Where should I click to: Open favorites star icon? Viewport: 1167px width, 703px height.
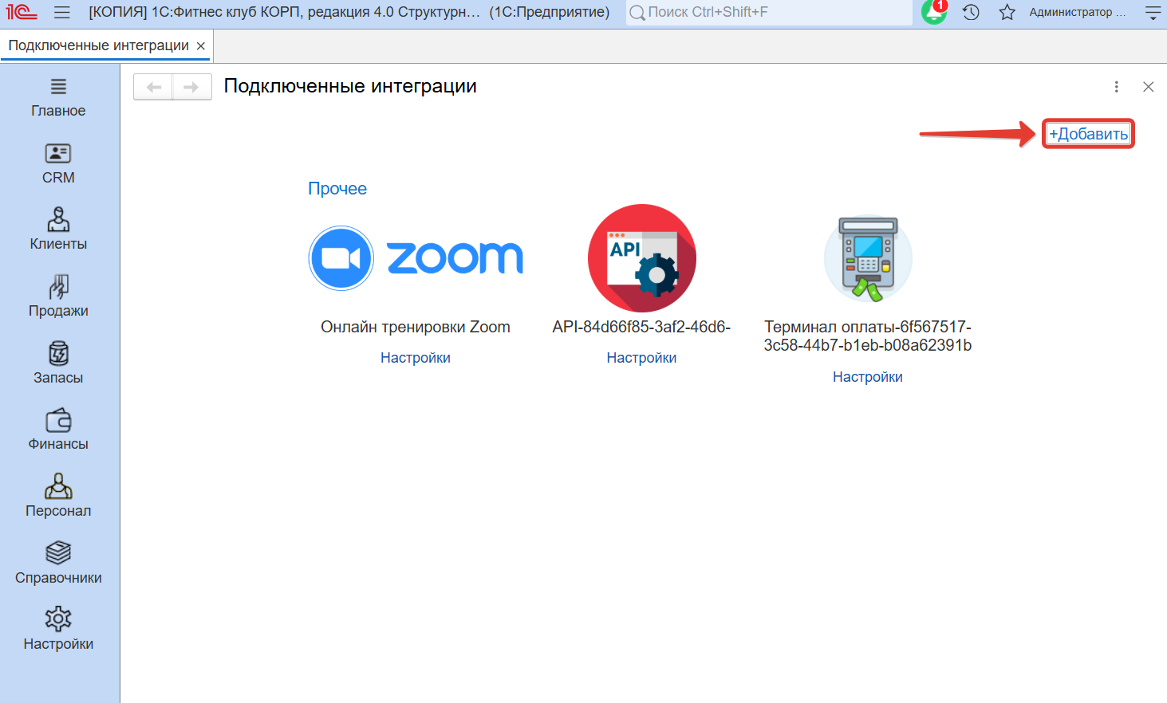pos(1007,12)
